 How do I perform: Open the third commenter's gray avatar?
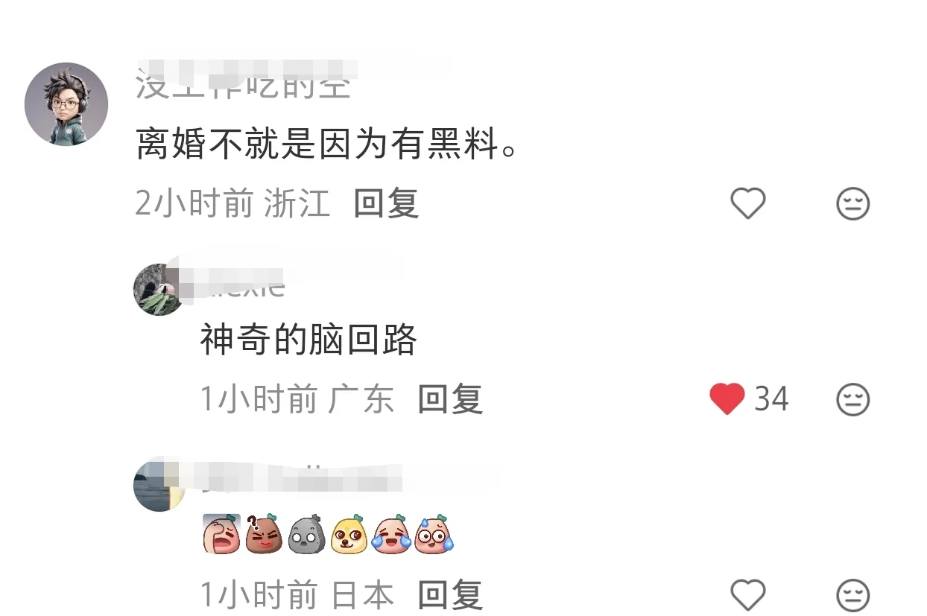coord(159,486)
